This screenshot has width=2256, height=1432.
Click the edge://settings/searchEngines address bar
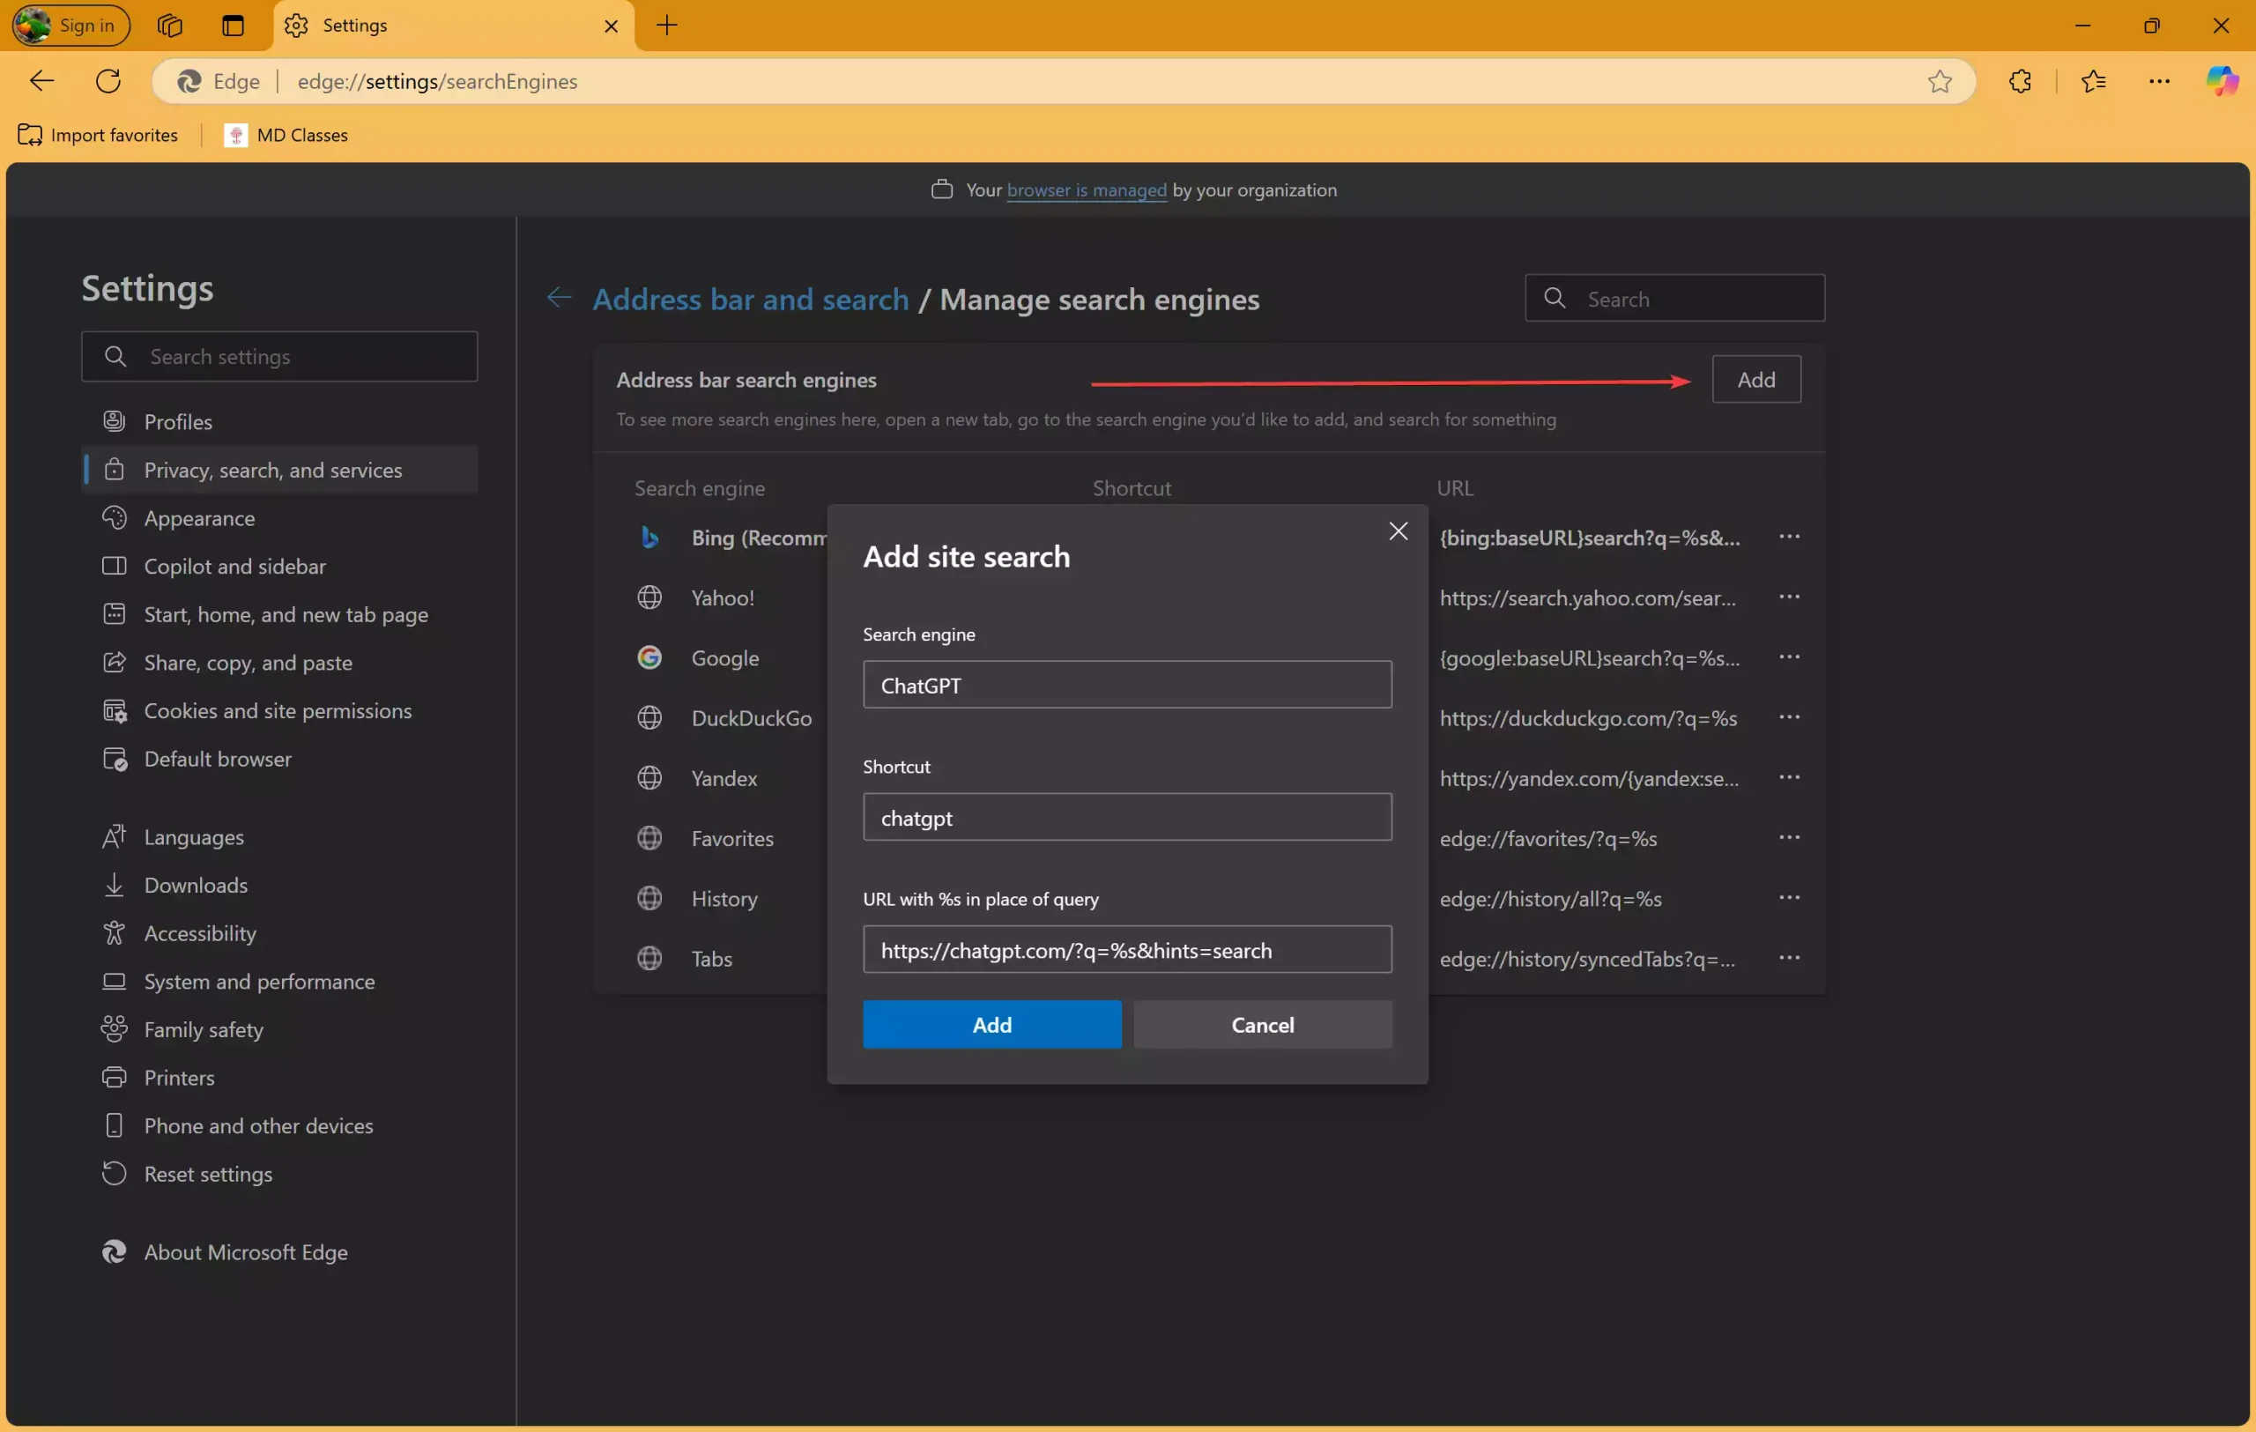click(1064, 81)
